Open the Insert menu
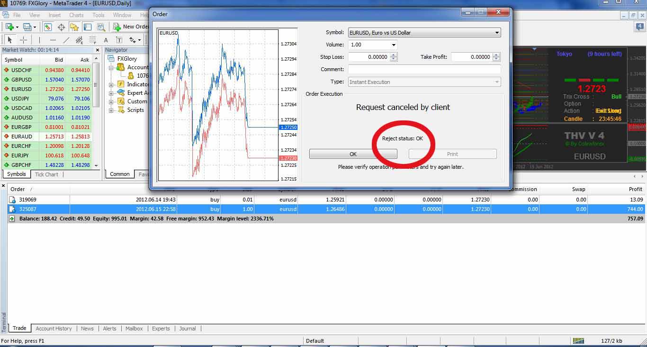The height and width of the screenshot is (347, 647). point(55,15)
